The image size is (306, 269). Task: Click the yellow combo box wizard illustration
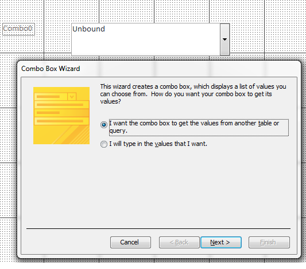tap(61, 116)
